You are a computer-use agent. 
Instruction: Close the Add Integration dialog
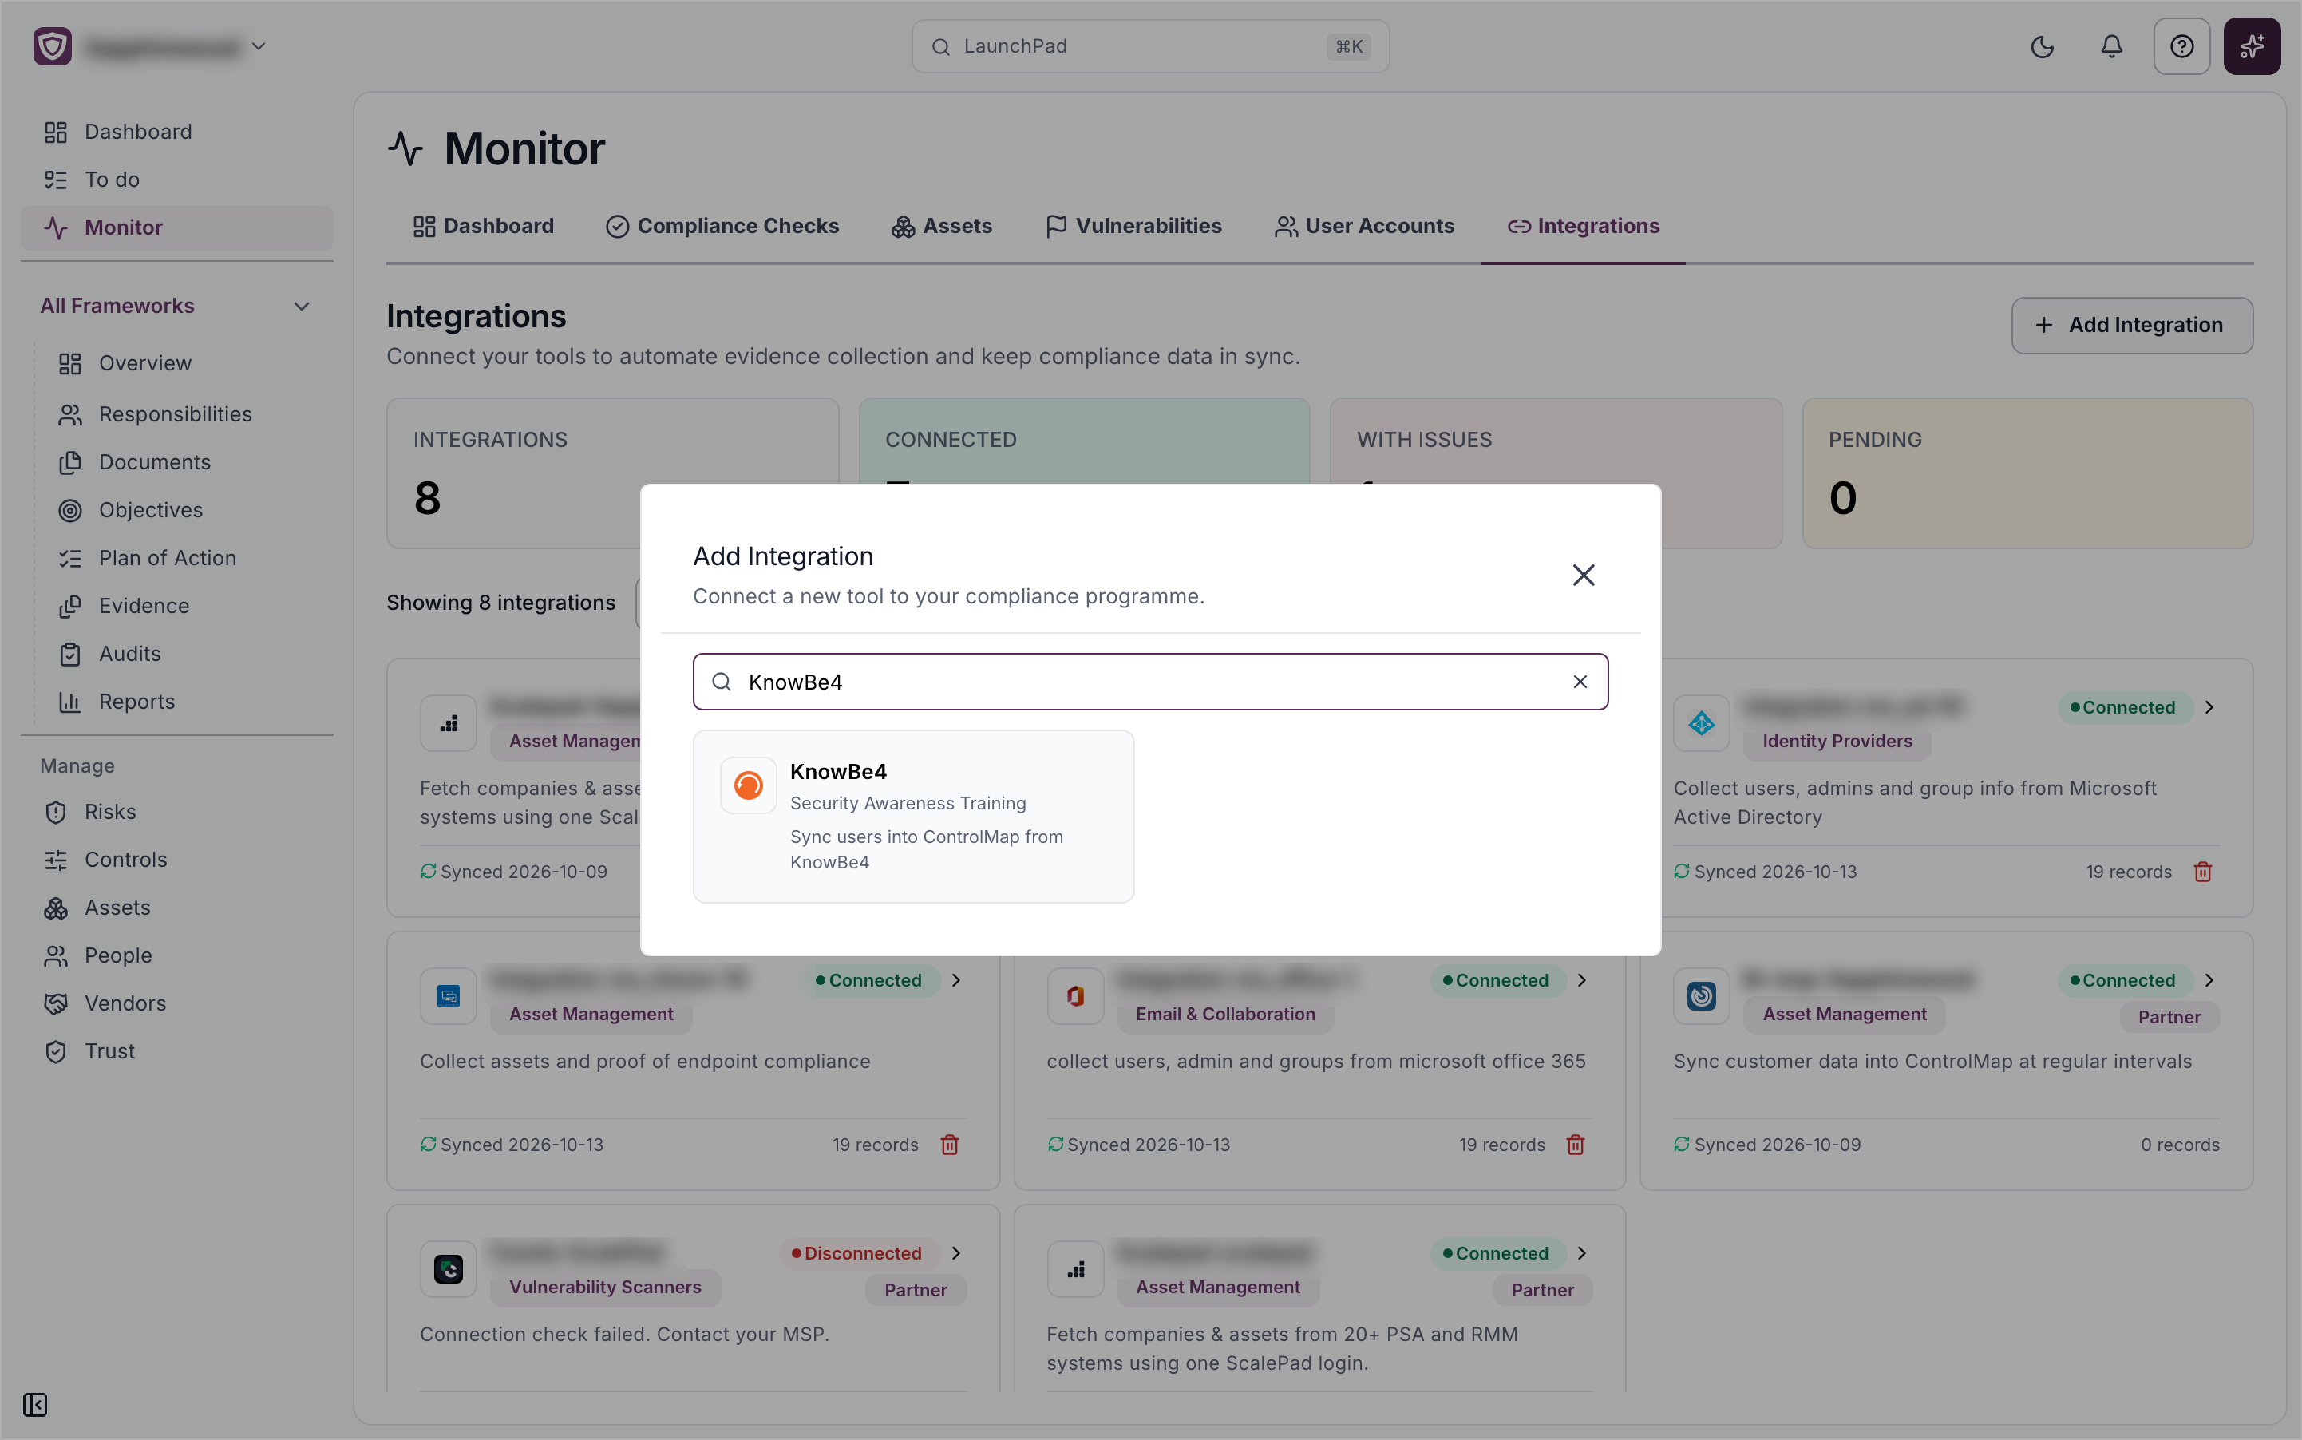(1583, 576)
